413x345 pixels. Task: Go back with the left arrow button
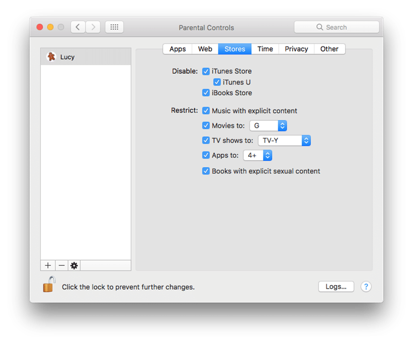[78, 27]
